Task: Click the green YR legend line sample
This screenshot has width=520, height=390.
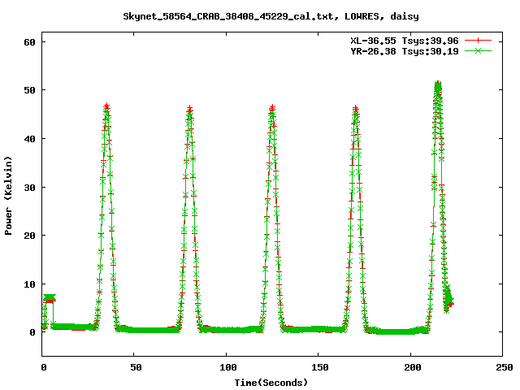Action: [x=478, y=50]
